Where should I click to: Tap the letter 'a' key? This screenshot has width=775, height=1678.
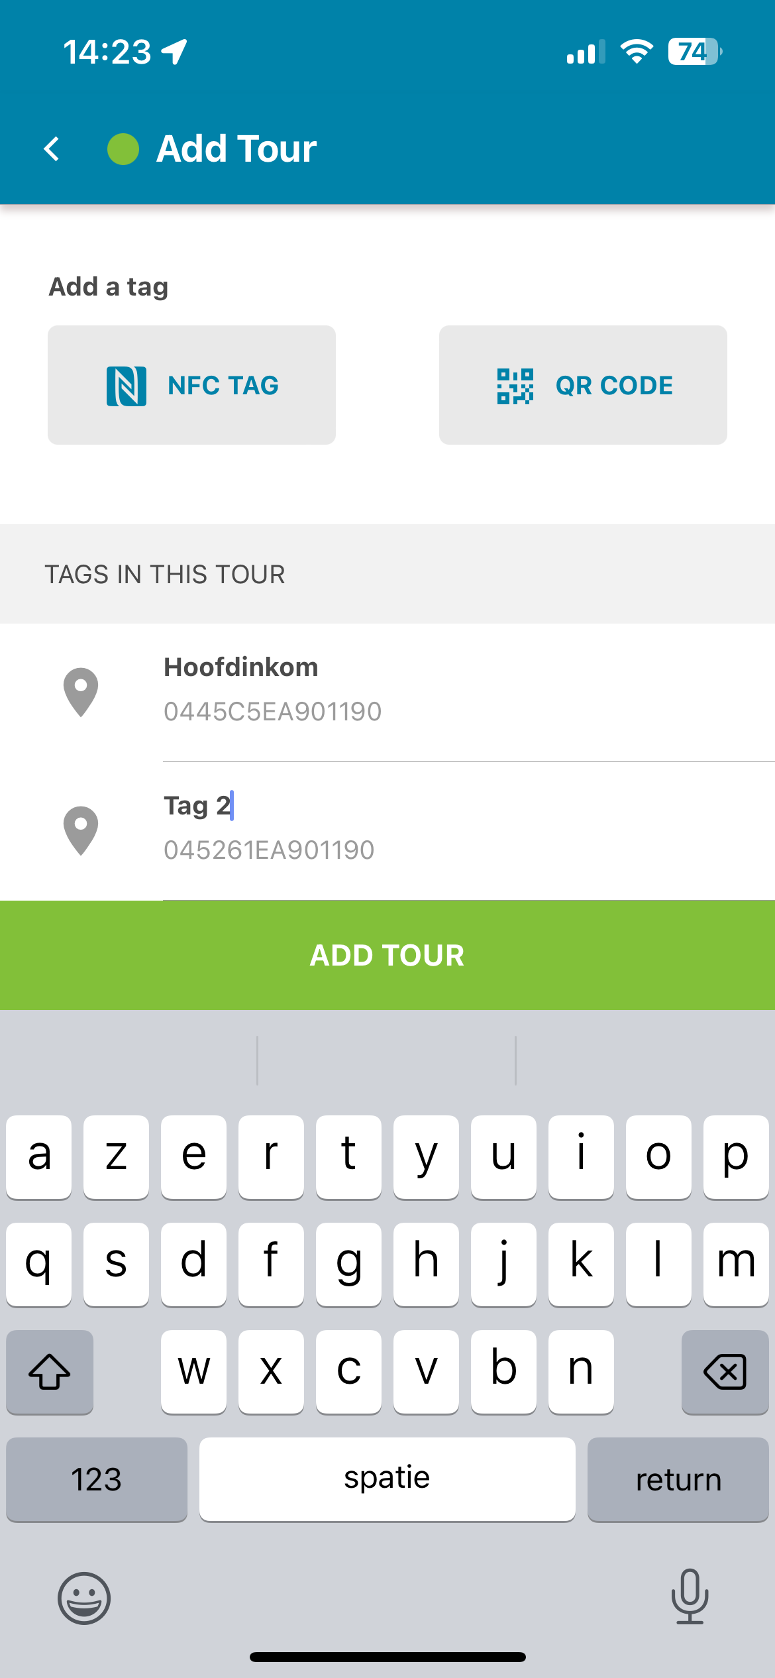(39, 1156)
